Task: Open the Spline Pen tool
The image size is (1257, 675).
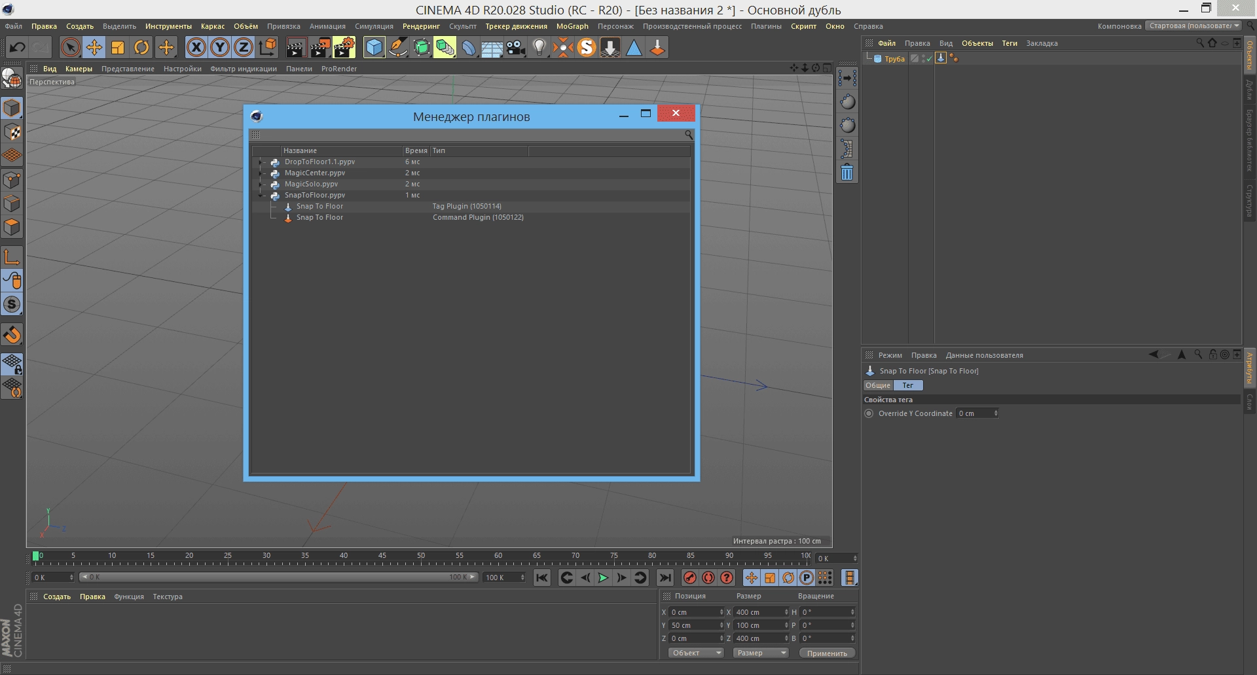Action: coord(398,47)
